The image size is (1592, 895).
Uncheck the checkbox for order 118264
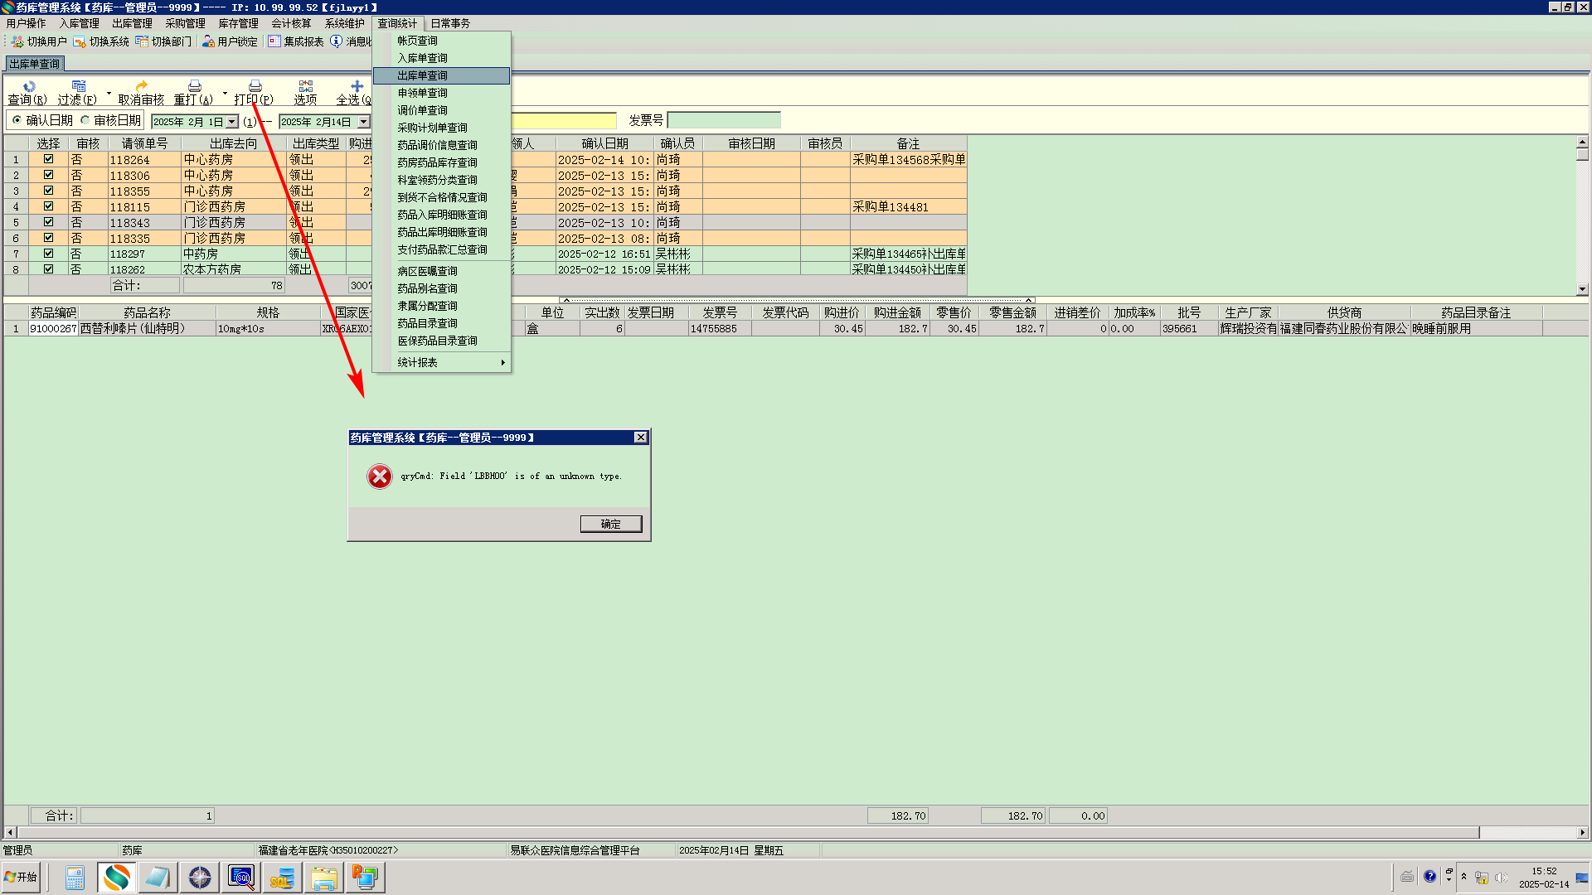(48, 159)
